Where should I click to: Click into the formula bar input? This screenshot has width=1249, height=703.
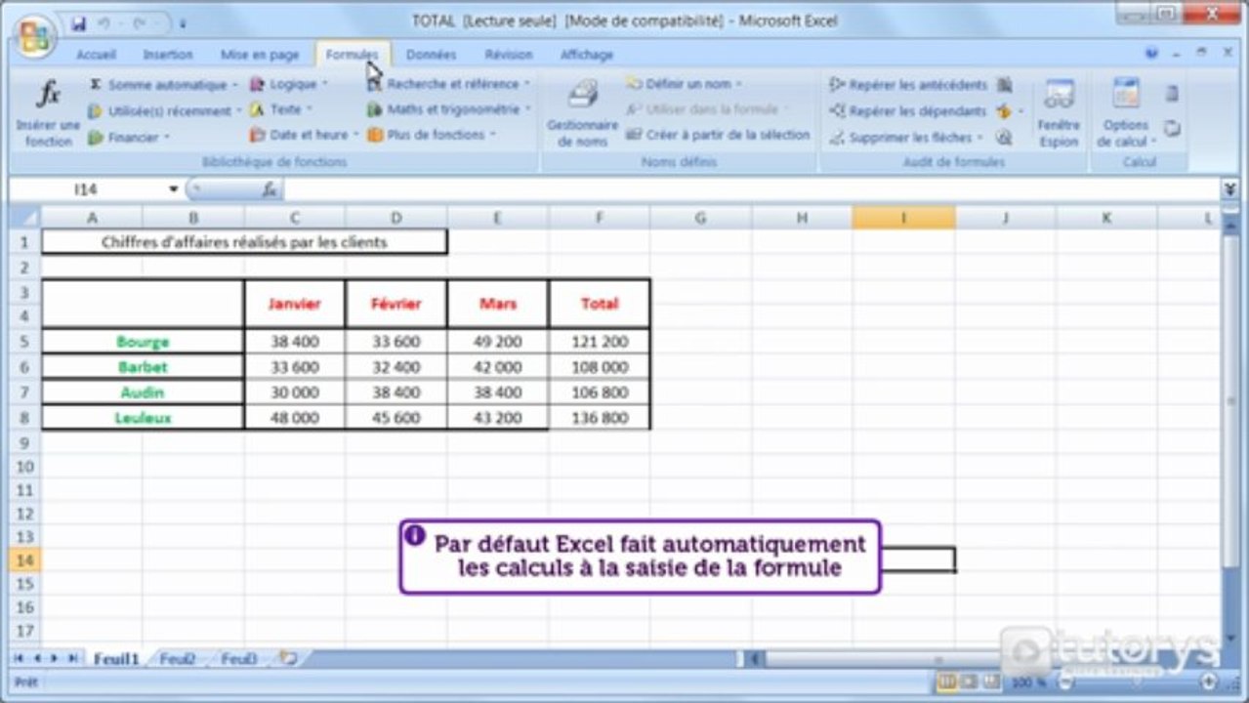[750, 189]
